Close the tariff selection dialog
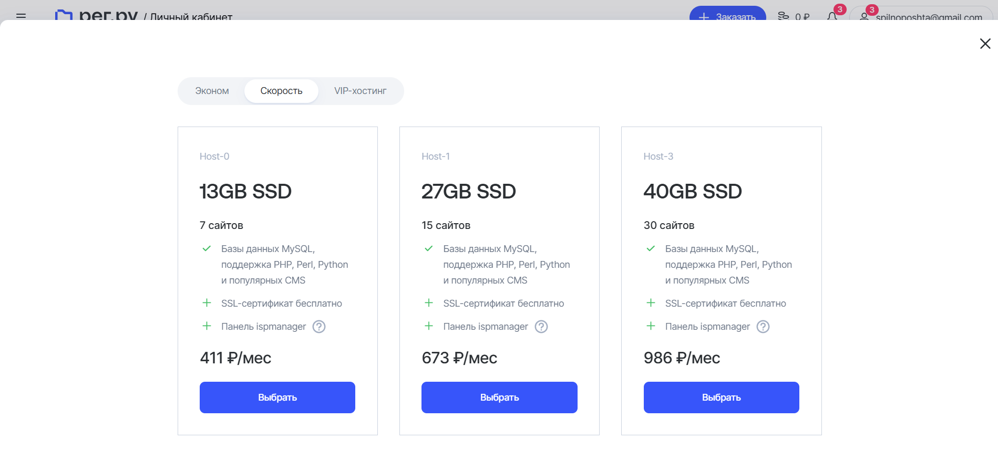998x450 pixels. tap(985, 44)
